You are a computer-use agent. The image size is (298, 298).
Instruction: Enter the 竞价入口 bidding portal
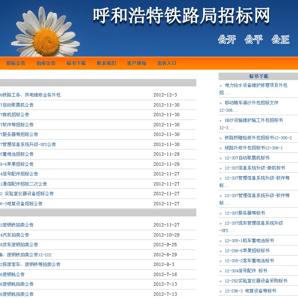pos(167,63)
